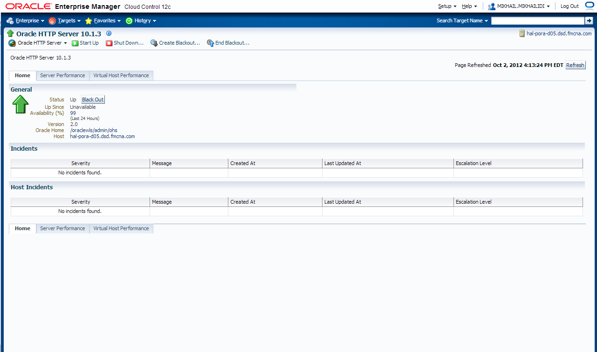Click the Oracle Home path /oraclewls/admin/ohs
Screen dimensions: 597x352
coord(94,130)
